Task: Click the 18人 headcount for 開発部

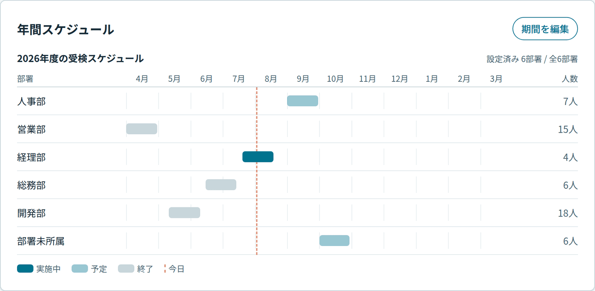Action: [x=568, y=213]
